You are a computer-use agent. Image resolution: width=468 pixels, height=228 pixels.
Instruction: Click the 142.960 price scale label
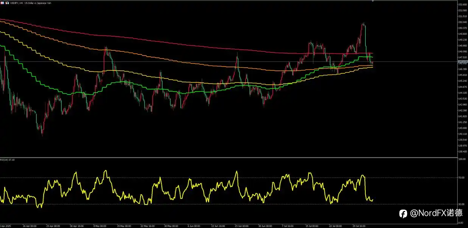462,105
